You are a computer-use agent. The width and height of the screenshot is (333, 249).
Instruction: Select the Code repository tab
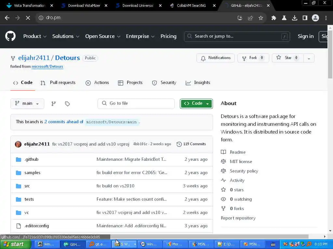click(x=23, y=83)
